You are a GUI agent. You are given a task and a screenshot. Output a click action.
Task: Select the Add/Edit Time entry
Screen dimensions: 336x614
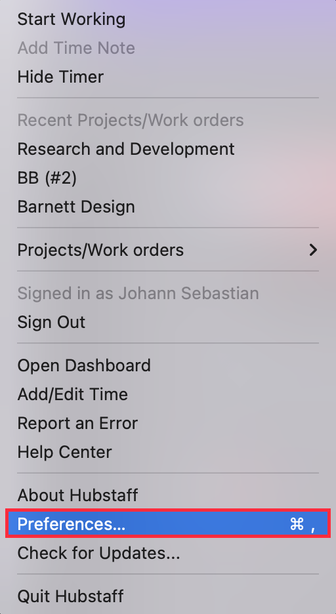168,394
